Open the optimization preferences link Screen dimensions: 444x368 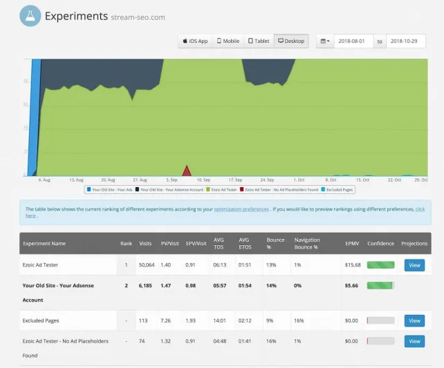pos(241,209)
